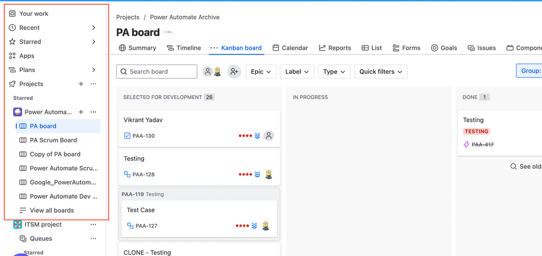Switch to List tab
This screenshot has width=542, height=256.
click(372, 48)
